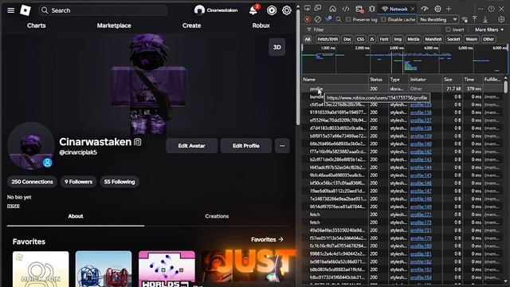Click the Roblox page vertical scrollbar
510x287 pixels.
[x=298, y=67]
